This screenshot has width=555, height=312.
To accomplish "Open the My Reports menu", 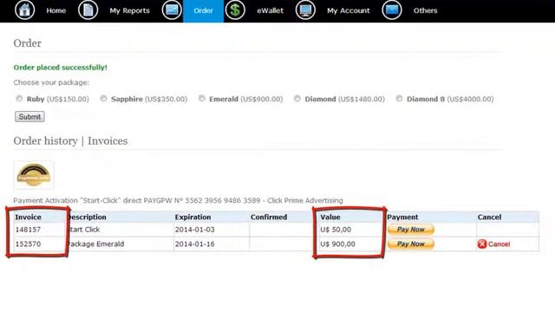I will (129, 10).
